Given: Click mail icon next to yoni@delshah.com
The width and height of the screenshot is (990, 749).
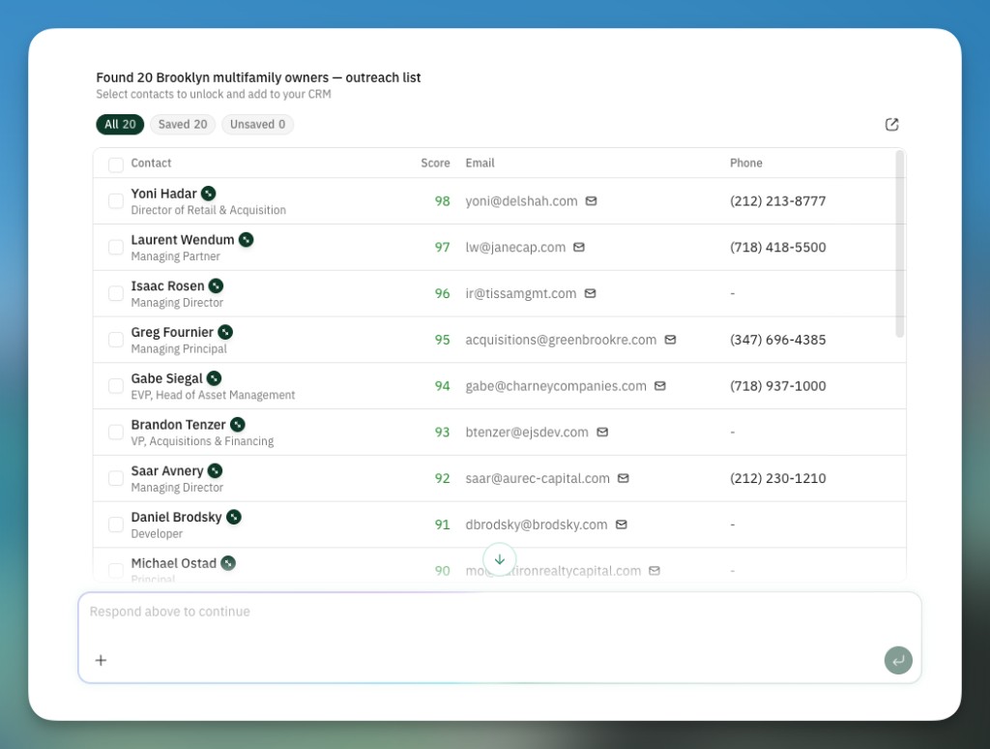Looking at the screenshot, I should [x=591, y=201].
